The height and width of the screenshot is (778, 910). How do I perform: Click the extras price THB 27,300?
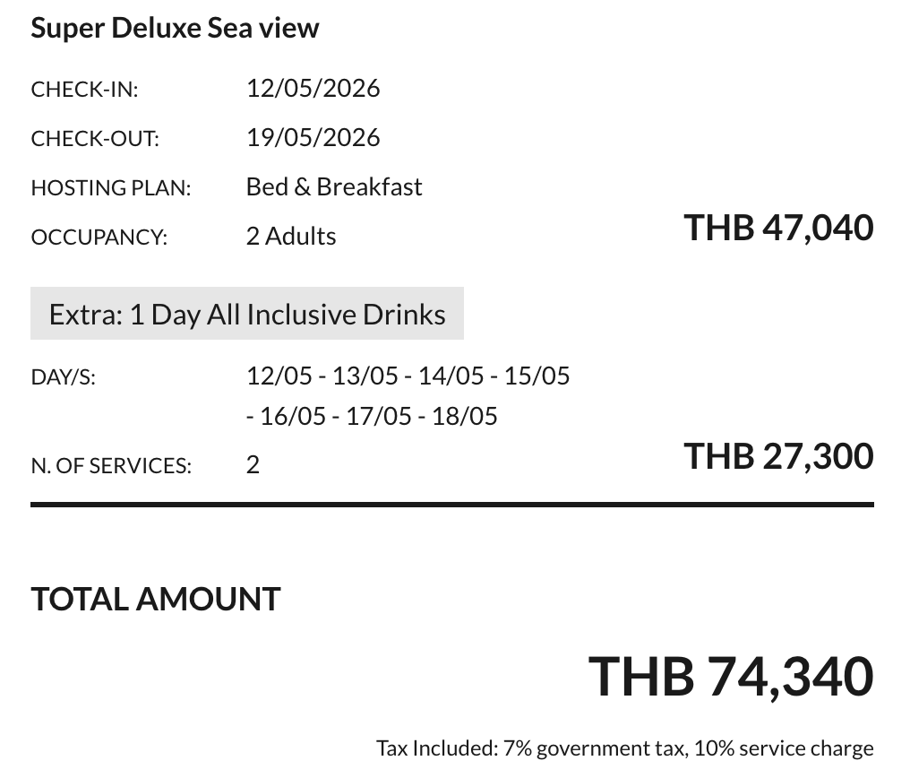click(x=778, y=456)
